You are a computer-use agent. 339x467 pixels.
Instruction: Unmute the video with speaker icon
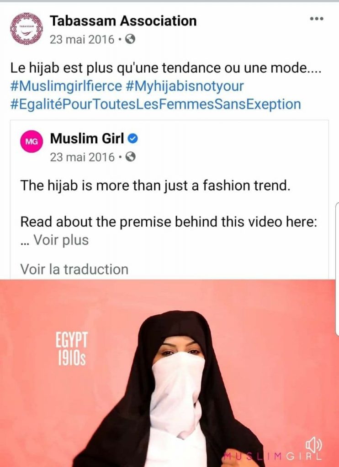coord(313,446)
